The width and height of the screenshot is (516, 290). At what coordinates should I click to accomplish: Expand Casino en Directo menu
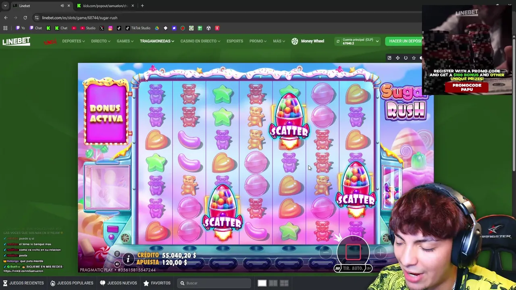point(200,41)
